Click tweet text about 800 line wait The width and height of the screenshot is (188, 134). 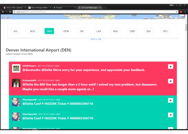pyautogui.click(x=90, y=87)
